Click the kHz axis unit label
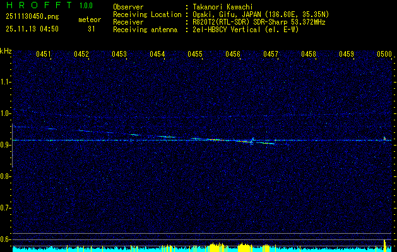The height and width of the screenshot is (252, 397). pos(6,50)
